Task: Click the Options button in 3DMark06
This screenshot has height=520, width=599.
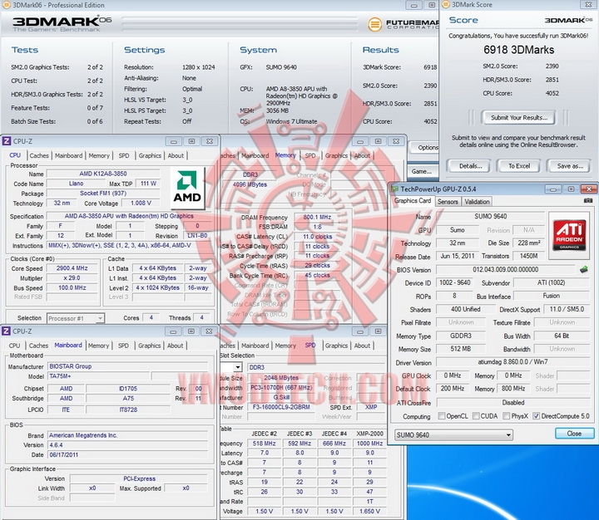Action: tap(425, 147)
